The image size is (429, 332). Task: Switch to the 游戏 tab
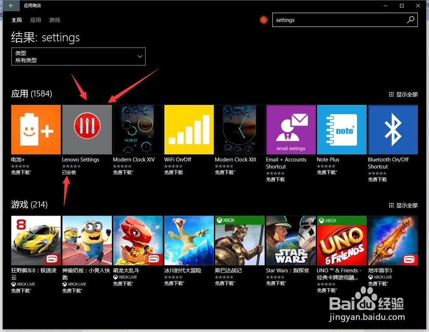point(54,20)
